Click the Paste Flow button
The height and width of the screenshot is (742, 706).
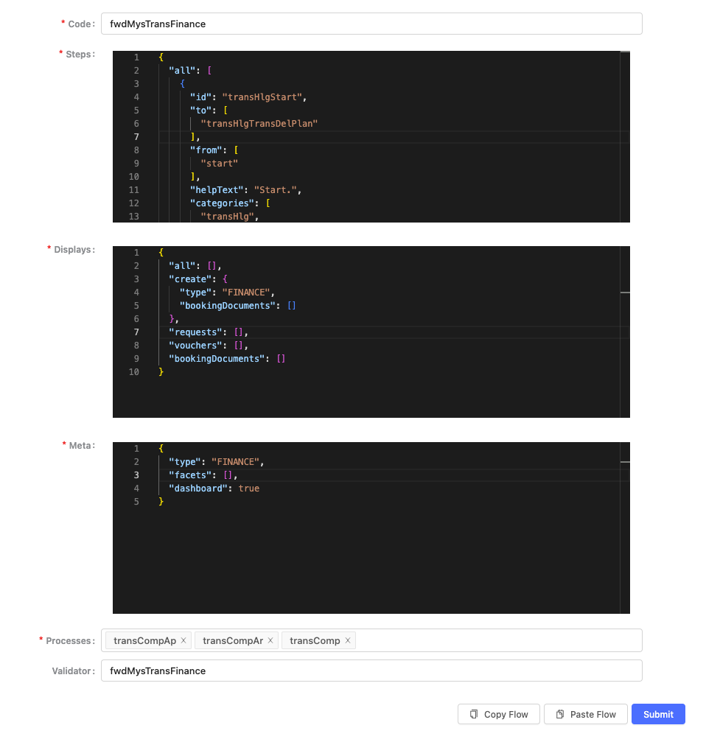coord(585,714)
